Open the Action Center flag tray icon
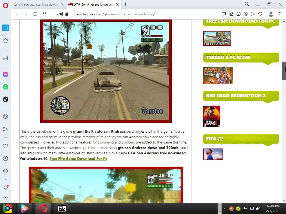 point(245,209)
